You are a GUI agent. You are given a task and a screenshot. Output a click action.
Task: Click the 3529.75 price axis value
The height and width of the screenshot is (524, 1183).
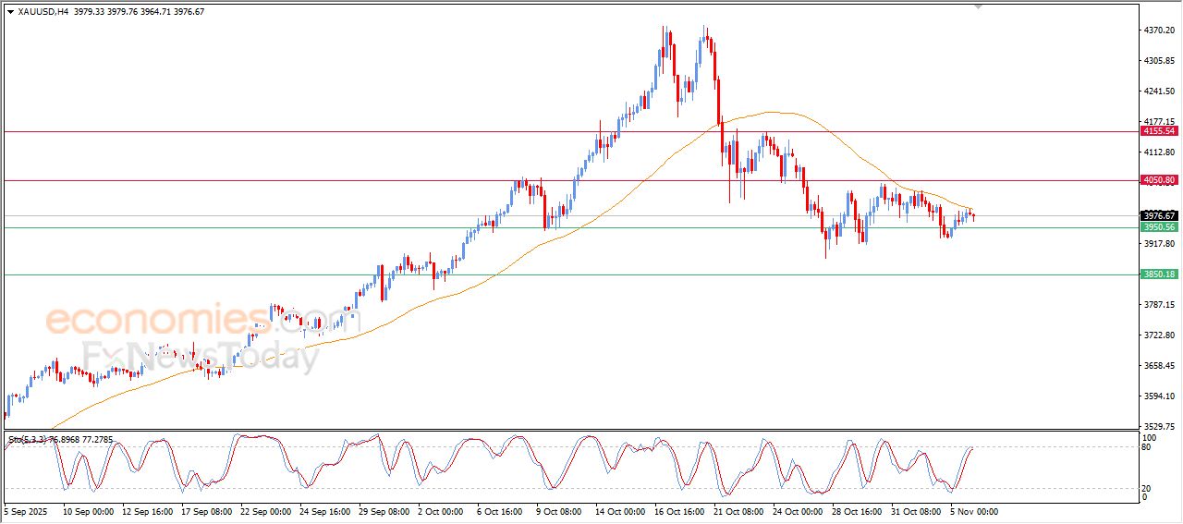pyautogui.click(x=1159, y=427)
